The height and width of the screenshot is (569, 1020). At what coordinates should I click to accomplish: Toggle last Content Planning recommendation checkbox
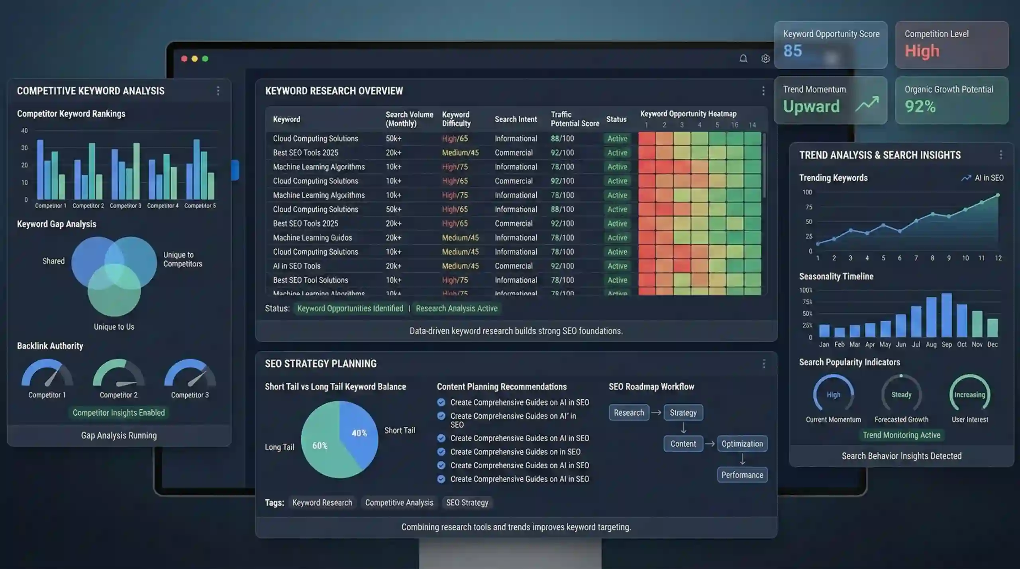tap(441, 479)
